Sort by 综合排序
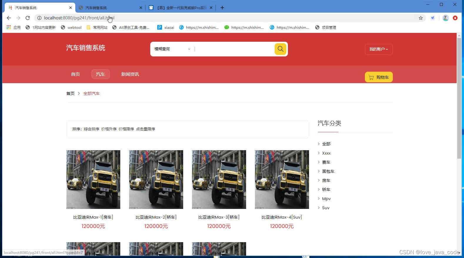The width and height of the screenshot is (464, 258). coord(91,129)
